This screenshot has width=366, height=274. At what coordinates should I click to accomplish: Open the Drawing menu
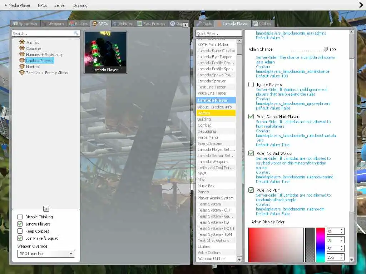80,5
